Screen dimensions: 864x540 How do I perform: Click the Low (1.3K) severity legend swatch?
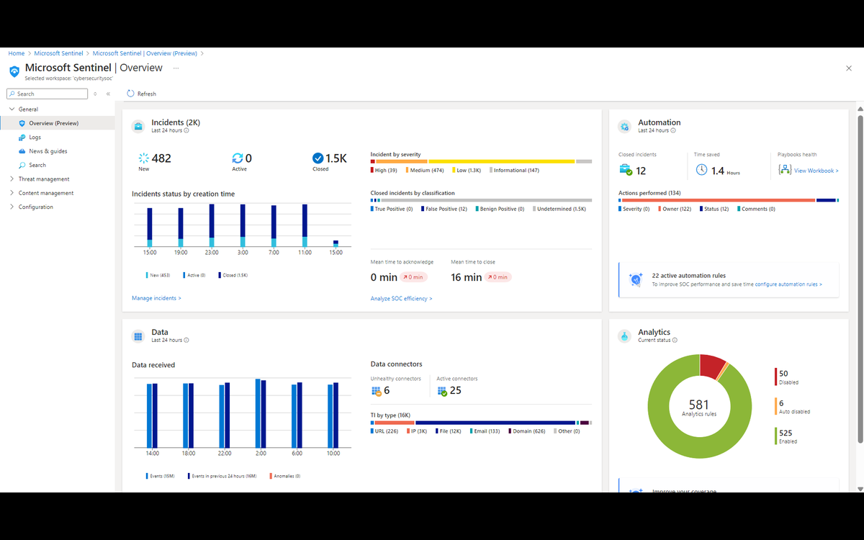click(x=454, y=171)
